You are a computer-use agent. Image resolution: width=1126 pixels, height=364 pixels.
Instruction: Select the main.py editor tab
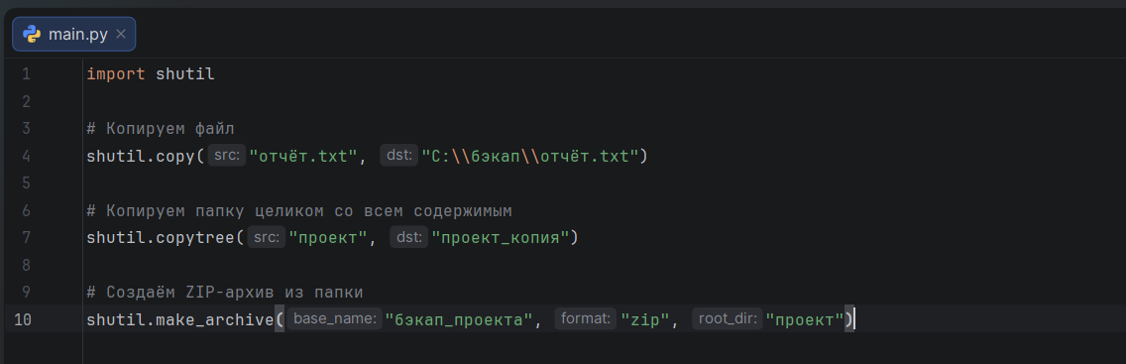pyautogui.click(x=74, y=34)
